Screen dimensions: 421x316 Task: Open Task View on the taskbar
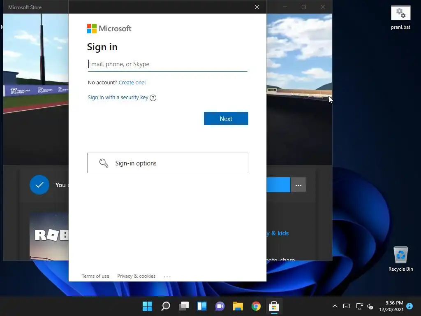point(184,306)
